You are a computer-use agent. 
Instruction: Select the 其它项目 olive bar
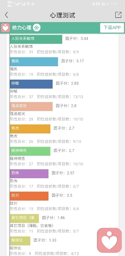pos(25,218)
